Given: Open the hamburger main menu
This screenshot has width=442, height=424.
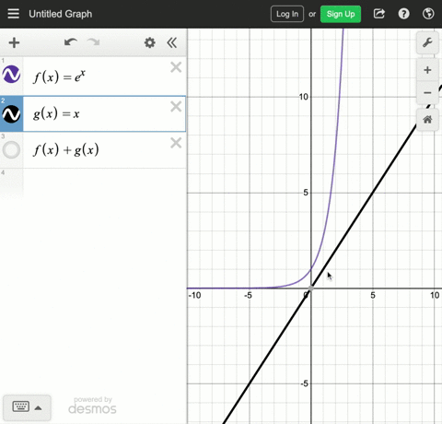Looking at the screenshot, I should pos(13,14).
